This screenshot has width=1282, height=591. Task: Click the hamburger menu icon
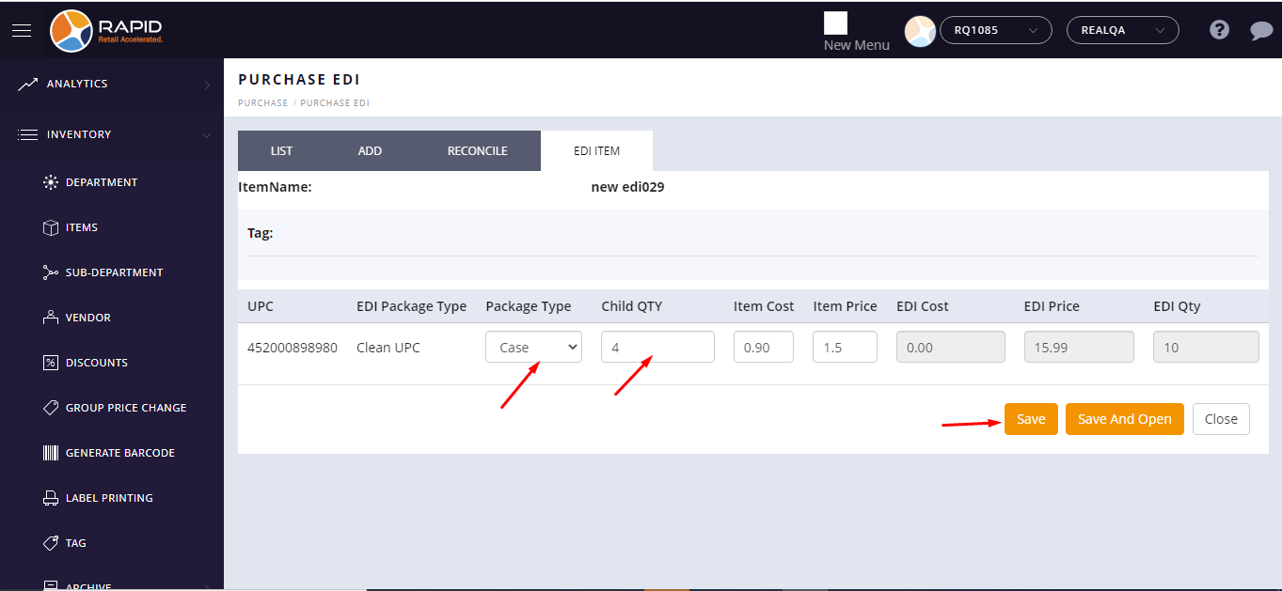click(x=22, y=30)
